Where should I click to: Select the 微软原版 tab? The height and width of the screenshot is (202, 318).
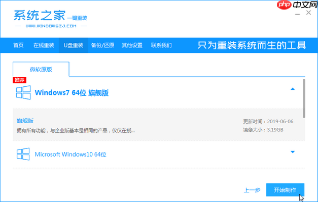(x=41, y=69)
